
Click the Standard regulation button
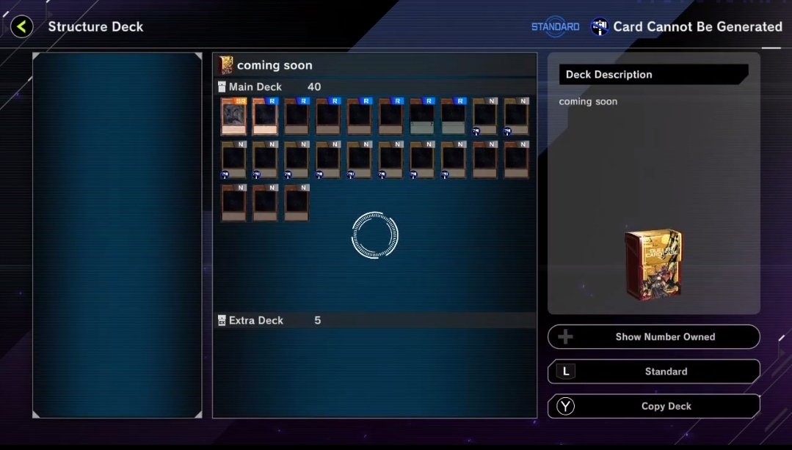(x=653, y=372)
